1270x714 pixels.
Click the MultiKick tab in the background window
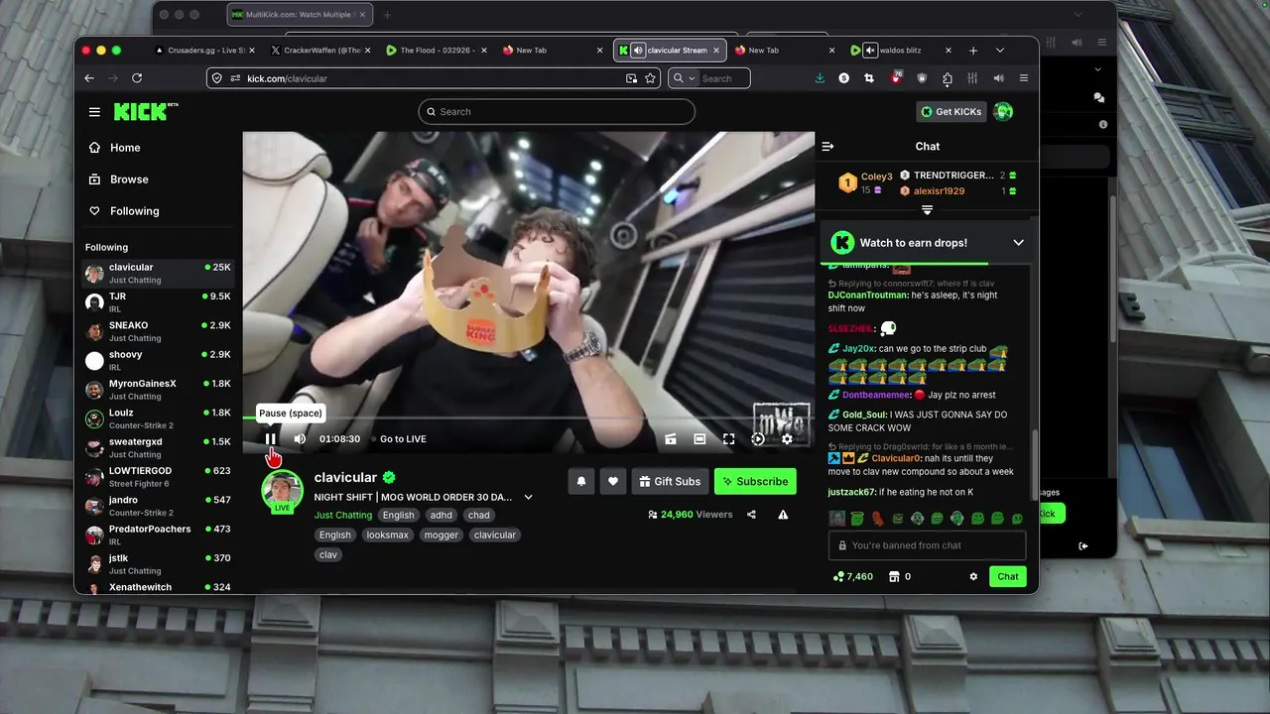[x=299, y=15]
